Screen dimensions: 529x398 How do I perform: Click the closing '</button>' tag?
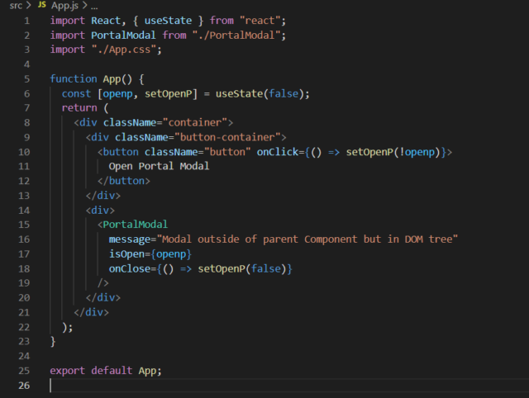pyautogui.click(x=124, y=181)
